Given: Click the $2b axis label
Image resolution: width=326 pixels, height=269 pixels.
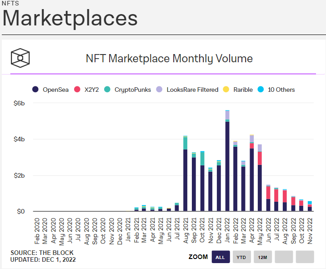Looking at the screenshot, I should point(19,175).
